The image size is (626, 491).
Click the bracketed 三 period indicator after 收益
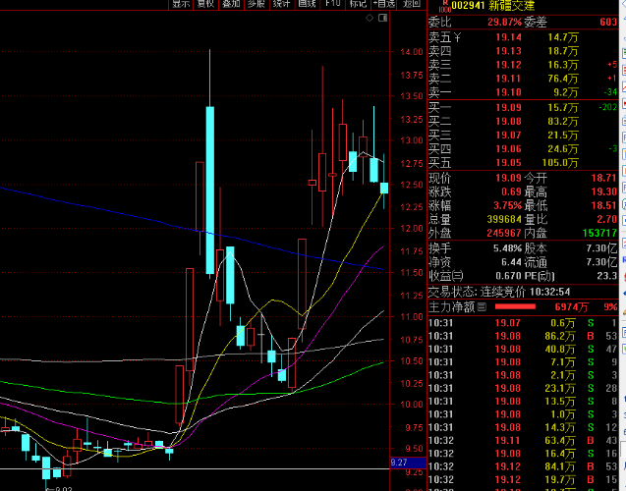click(458, 276)
